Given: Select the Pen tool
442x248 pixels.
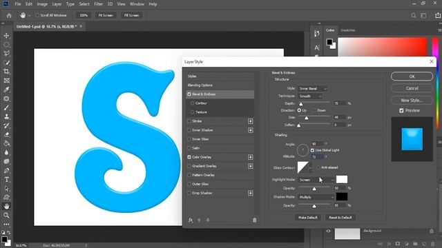Looking at the screenshot, I should tap(6, 170).
